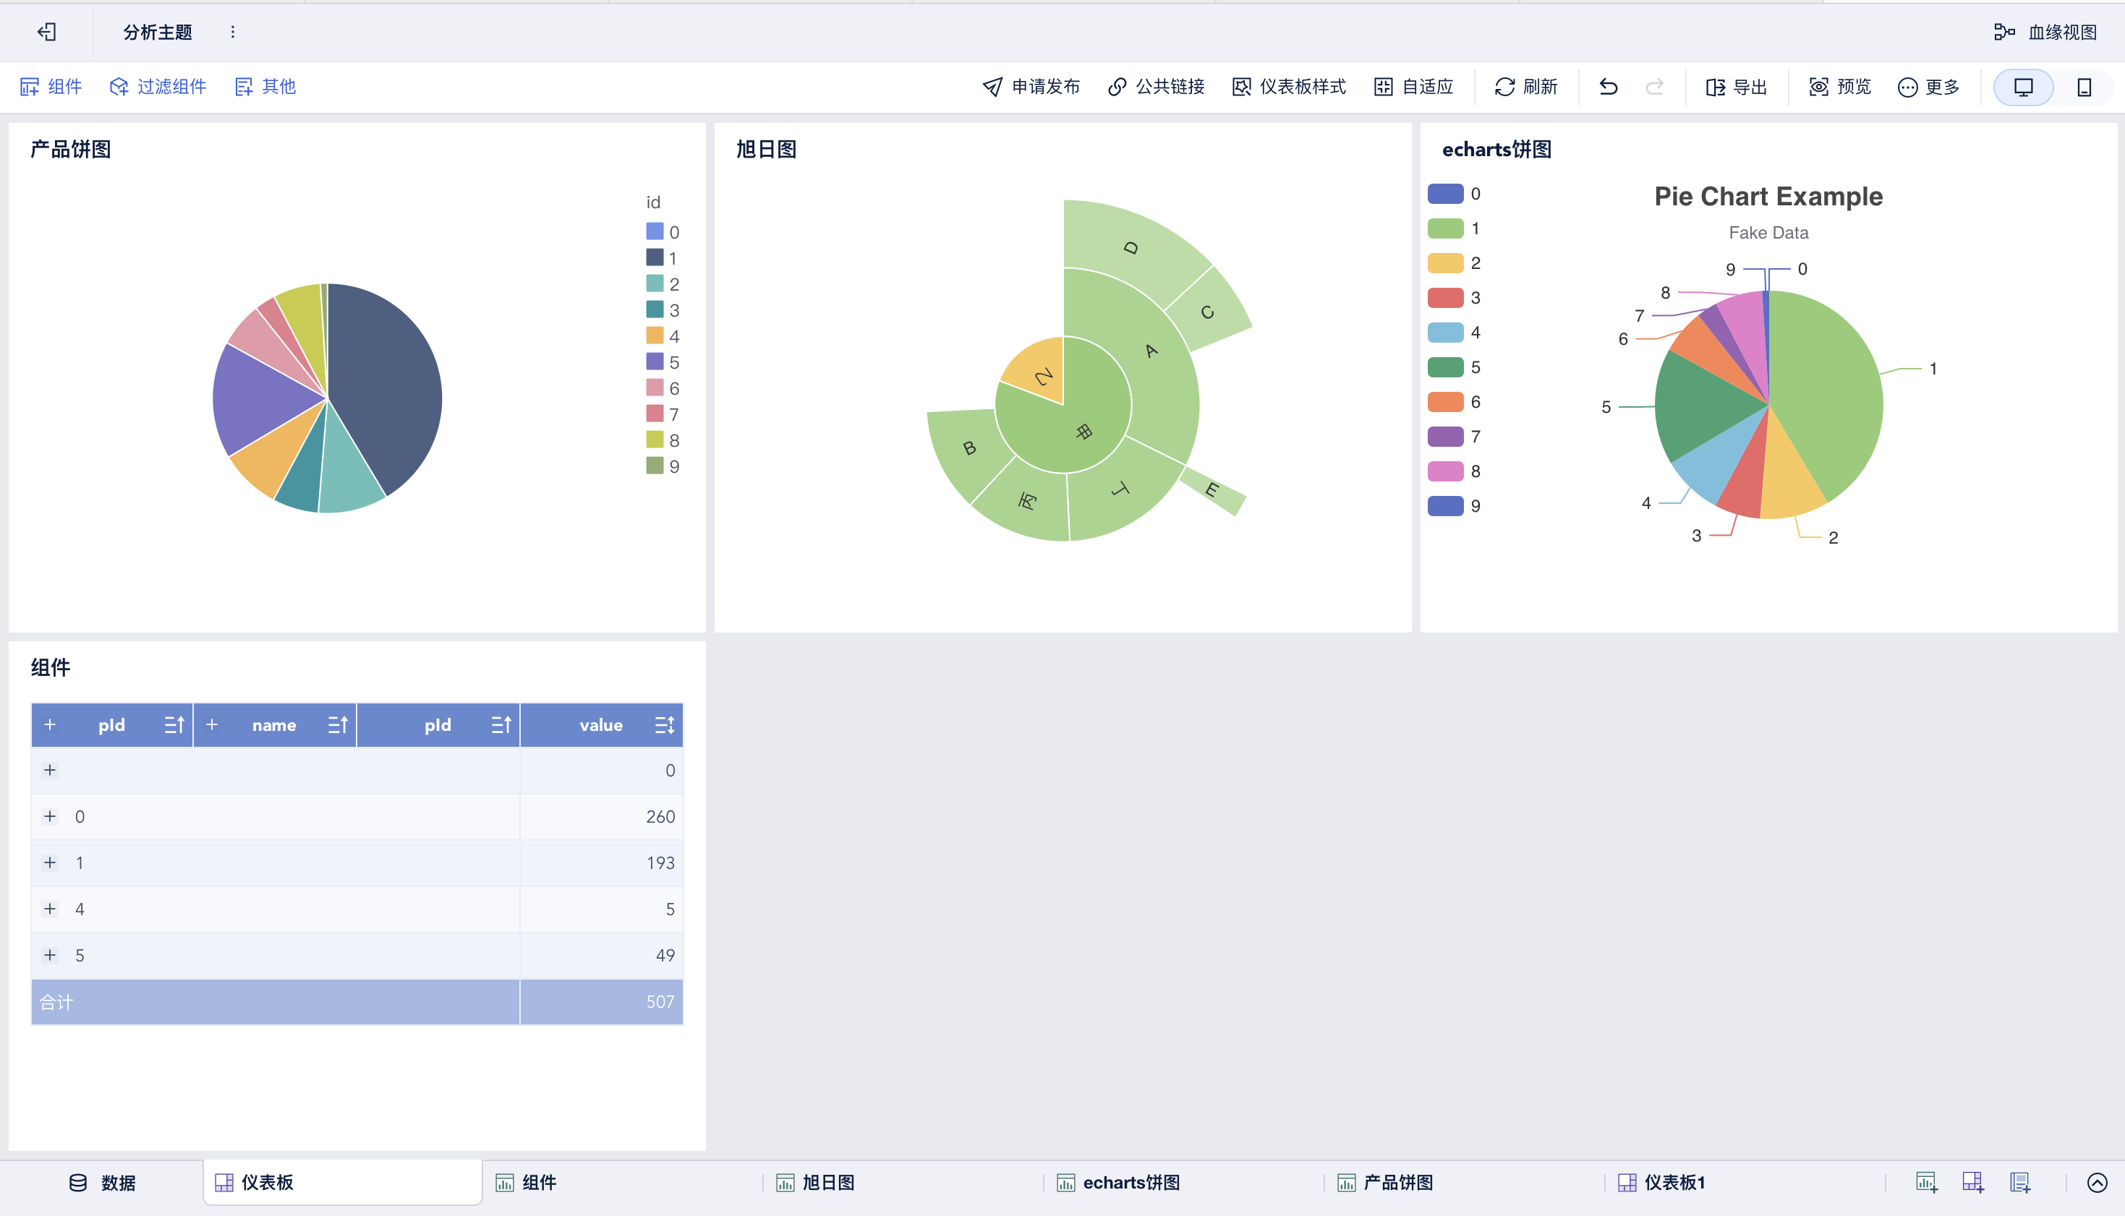Viewport: 2125px width, 1216px height.
Task: Click 过滤组件 filter component button
Action: point(158,87)
